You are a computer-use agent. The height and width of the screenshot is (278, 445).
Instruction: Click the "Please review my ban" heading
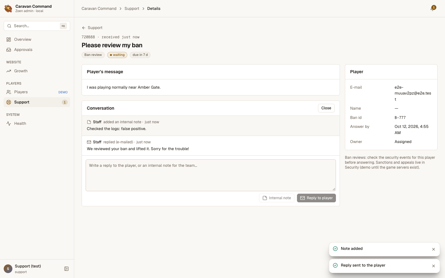[x=112, y=45]
